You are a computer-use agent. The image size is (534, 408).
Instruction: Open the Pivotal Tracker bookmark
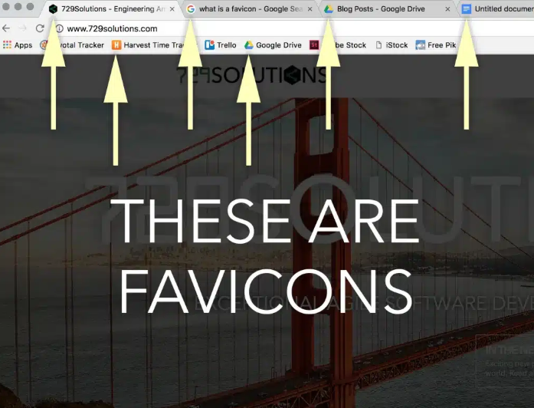click(72, 45)
